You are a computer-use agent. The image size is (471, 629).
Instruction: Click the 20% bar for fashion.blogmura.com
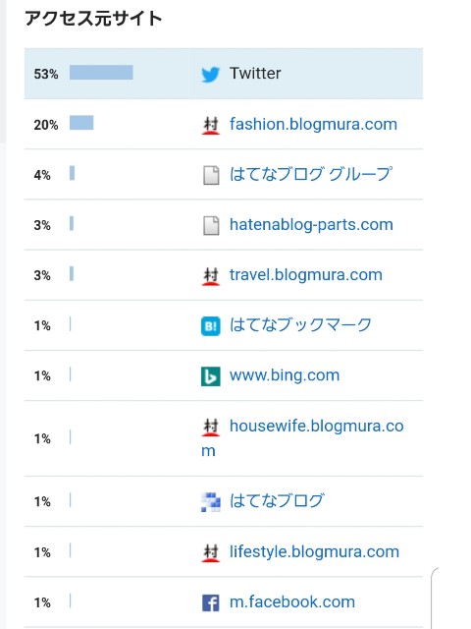click(81, 123)
